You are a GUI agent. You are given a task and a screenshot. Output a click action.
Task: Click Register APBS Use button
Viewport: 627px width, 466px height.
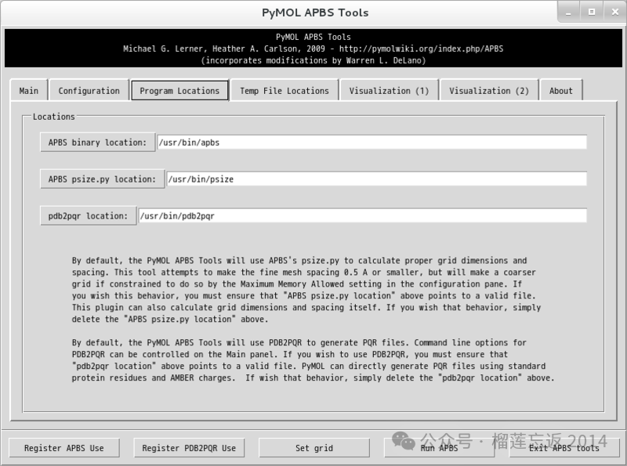(x=64, y=448)
